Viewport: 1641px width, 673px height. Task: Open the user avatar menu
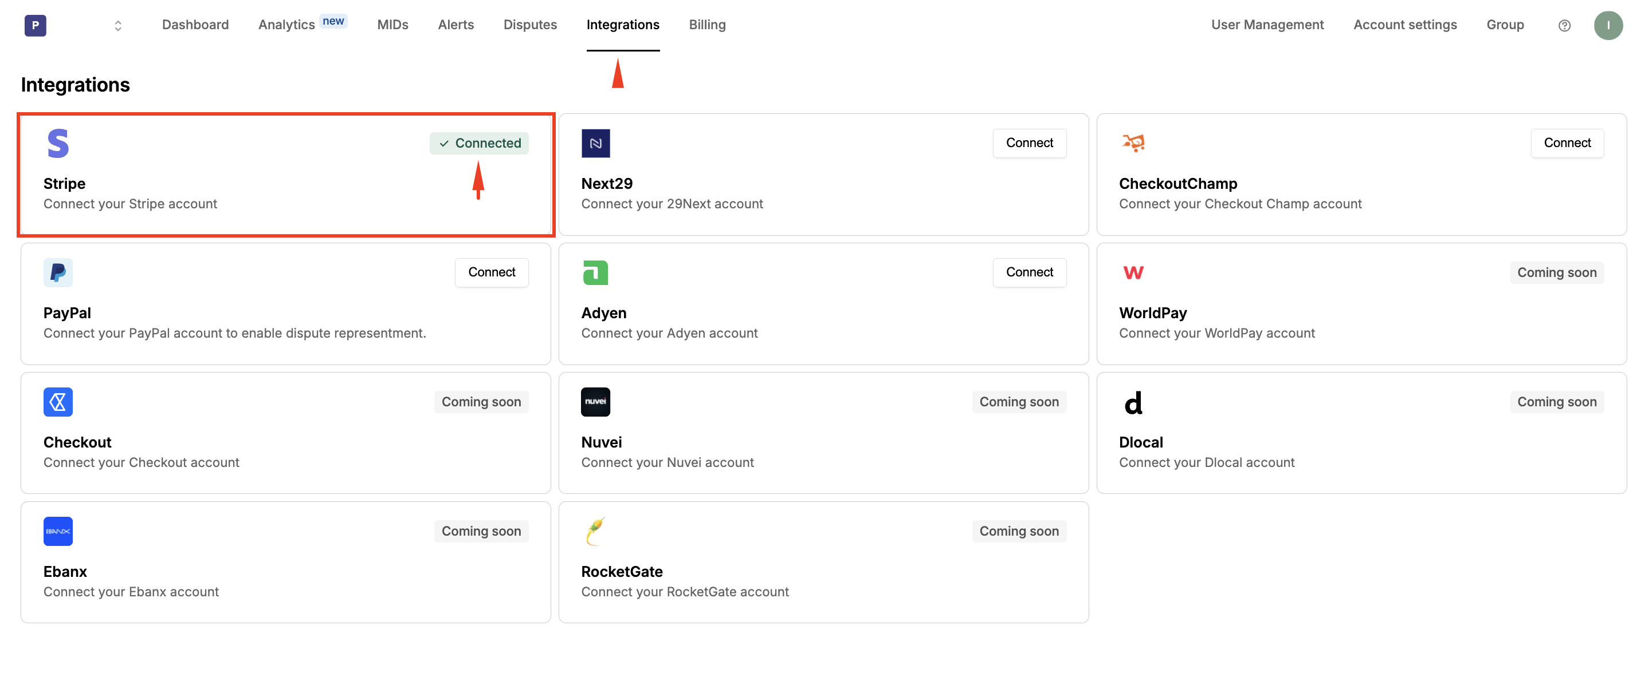pyautogui.click(x=1608, y=25)
